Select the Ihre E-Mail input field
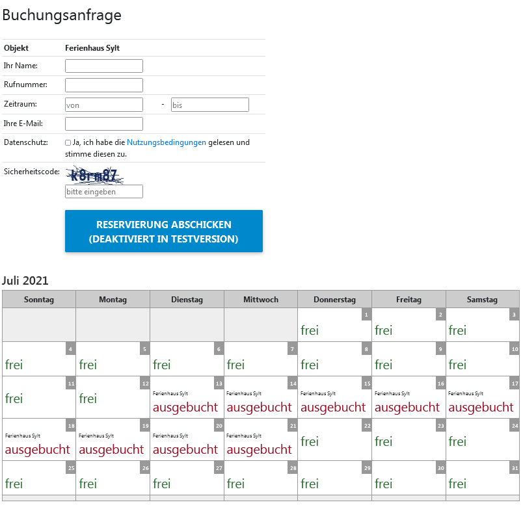The width and height of the screenshot is (523, 509). tap(104, 124)
